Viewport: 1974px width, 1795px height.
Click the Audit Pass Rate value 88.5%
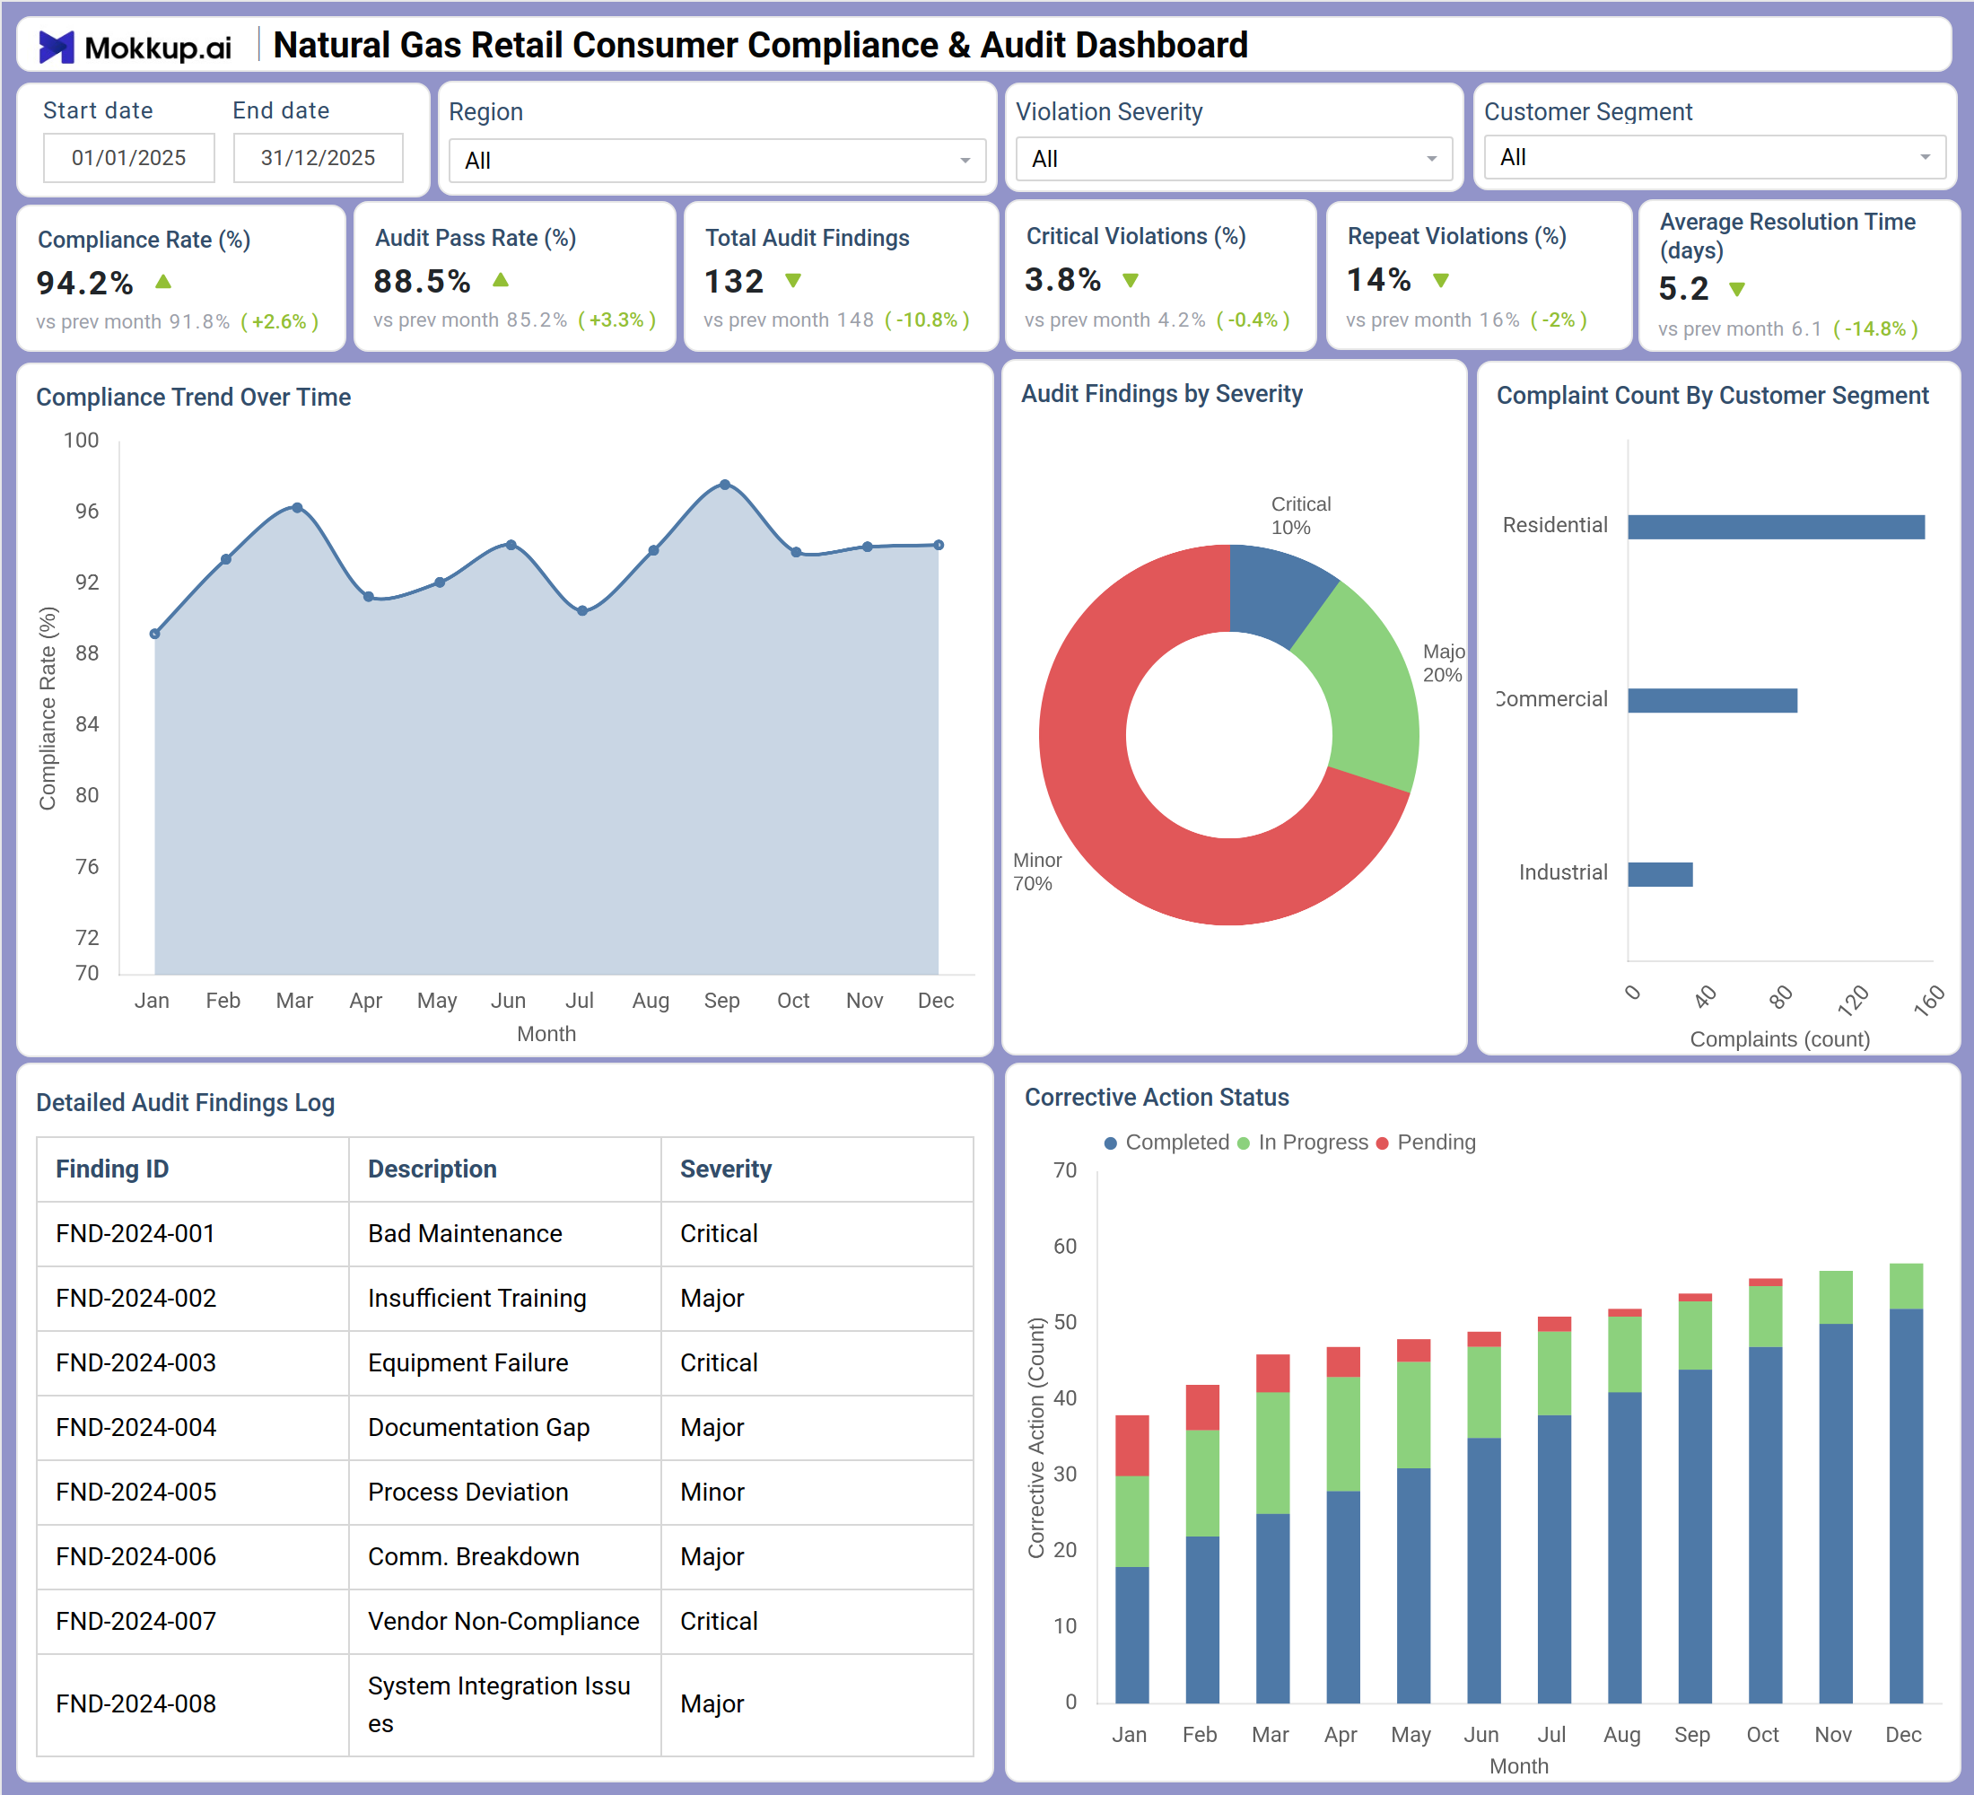[422, 281]
